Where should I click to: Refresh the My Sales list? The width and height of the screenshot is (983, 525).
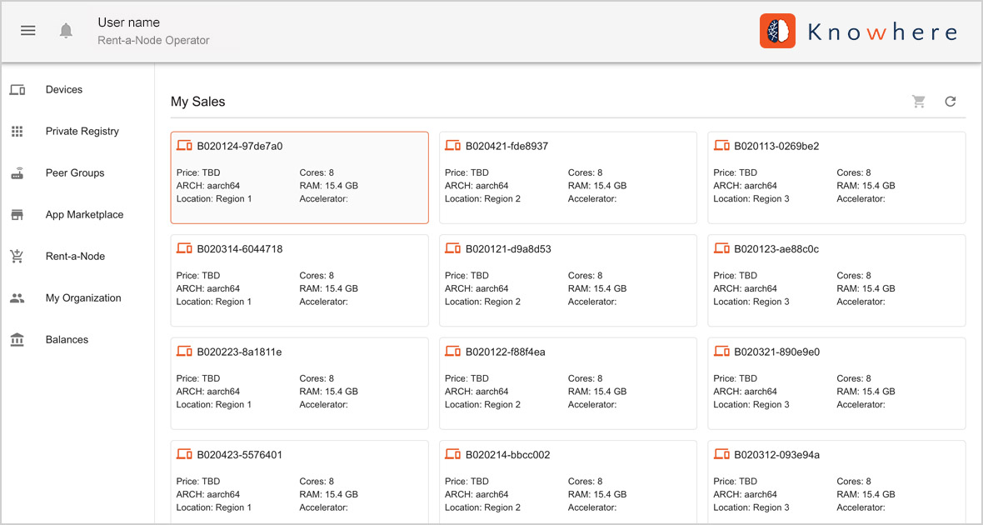[x=951, y=101]
